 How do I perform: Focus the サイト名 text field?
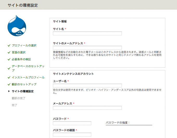[x=87, y=33]
